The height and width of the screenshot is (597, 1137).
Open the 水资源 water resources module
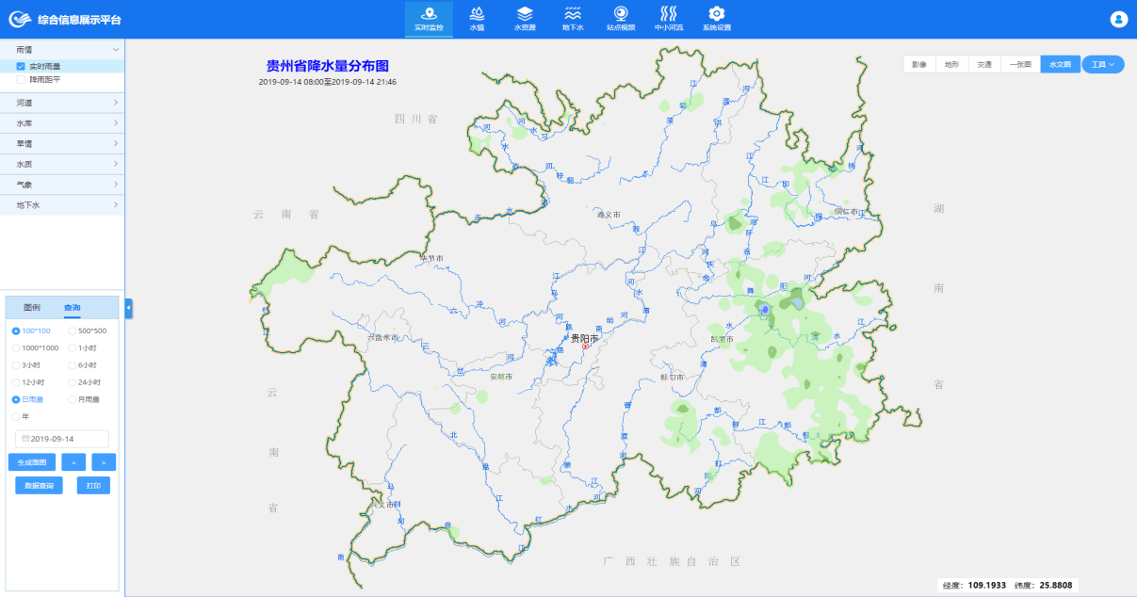coord(525,19)
